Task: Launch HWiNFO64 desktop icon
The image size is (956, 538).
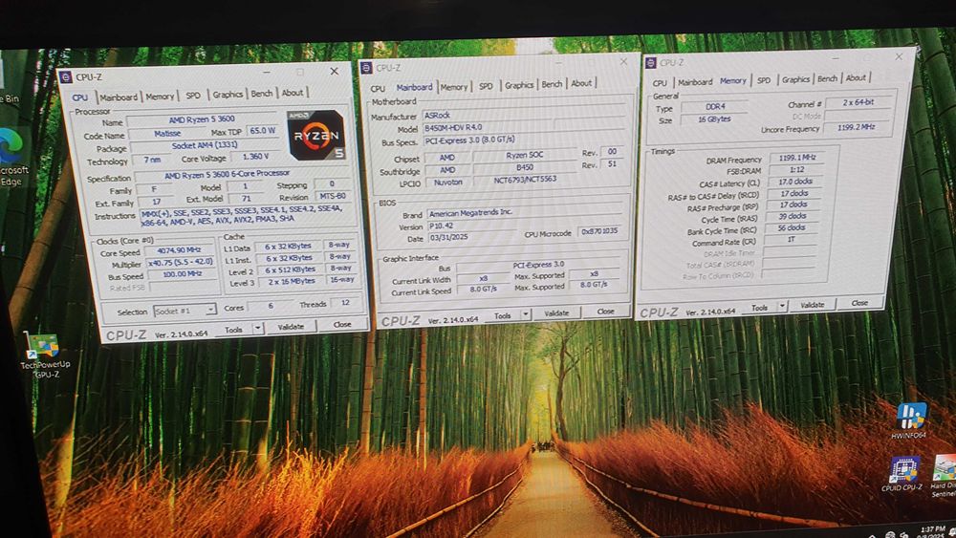Action: 910,421
